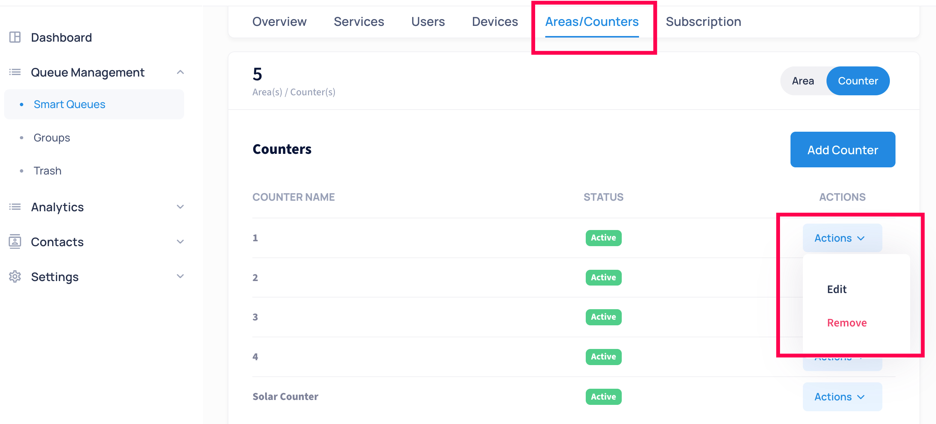Expand the Analytics section chevron
This screenshot has height=424, width=936.
coord(180,207)
